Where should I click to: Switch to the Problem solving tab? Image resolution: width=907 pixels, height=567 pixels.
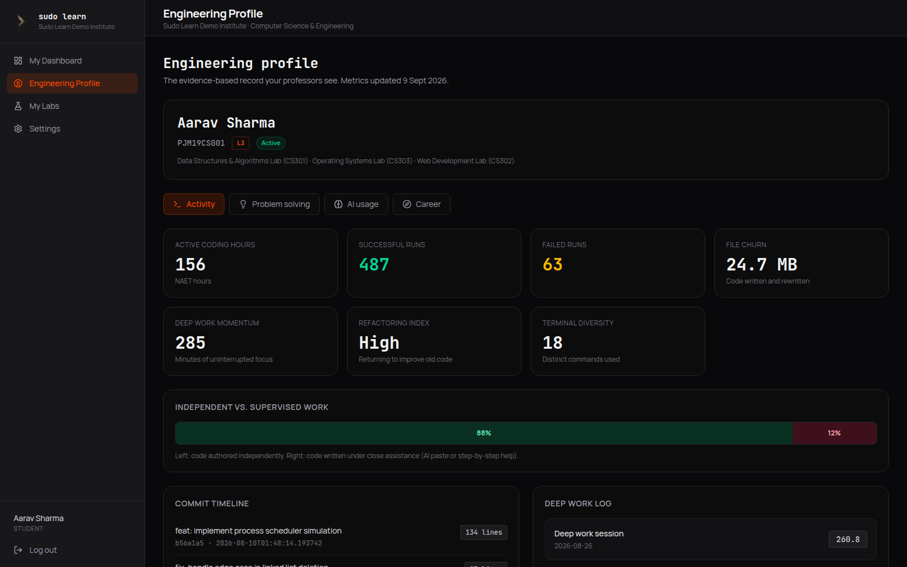(274, 204)
